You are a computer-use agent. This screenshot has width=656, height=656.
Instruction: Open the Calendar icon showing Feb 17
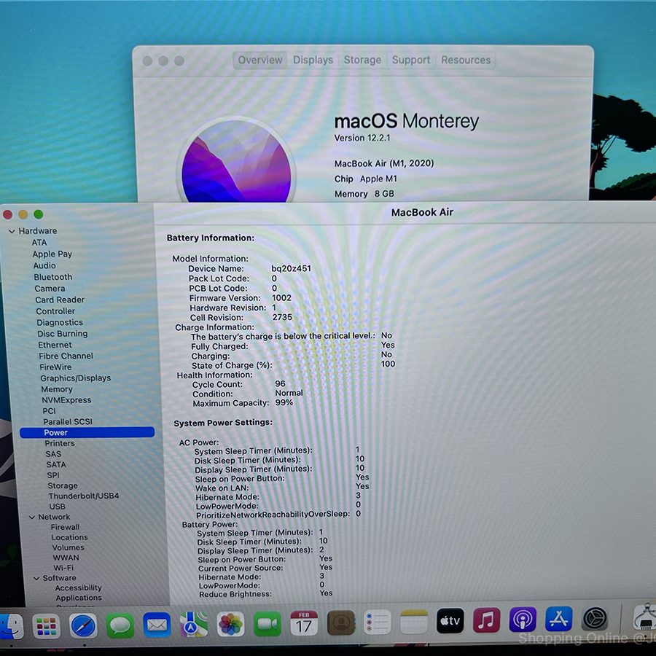click(304, 623)
